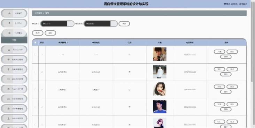Select phone number 13823888888
255x128 pixels.
[190, 72]
